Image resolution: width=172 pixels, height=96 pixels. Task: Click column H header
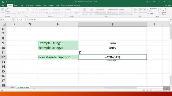click(58, 24)
